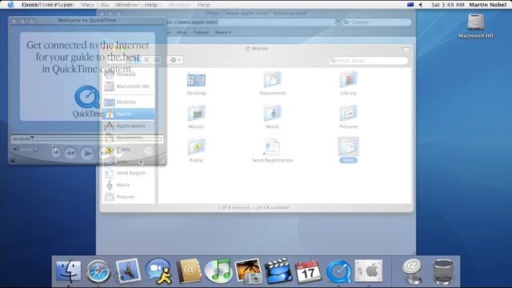Click the menu bar clock
The image size is (512, 288).
point(448,5)
